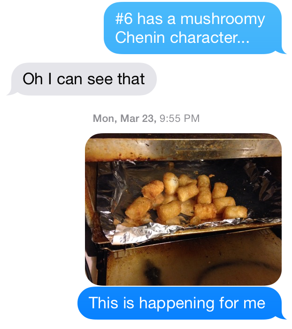Click the word "see" in the gray bubble
The height and width of the screenshot is (329, 292).
(x=100, y=80)
